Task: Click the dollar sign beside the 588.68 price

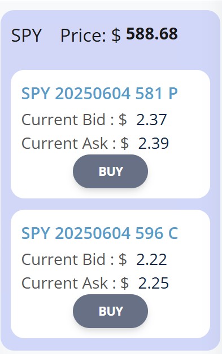Action: (x=116, y=36)
